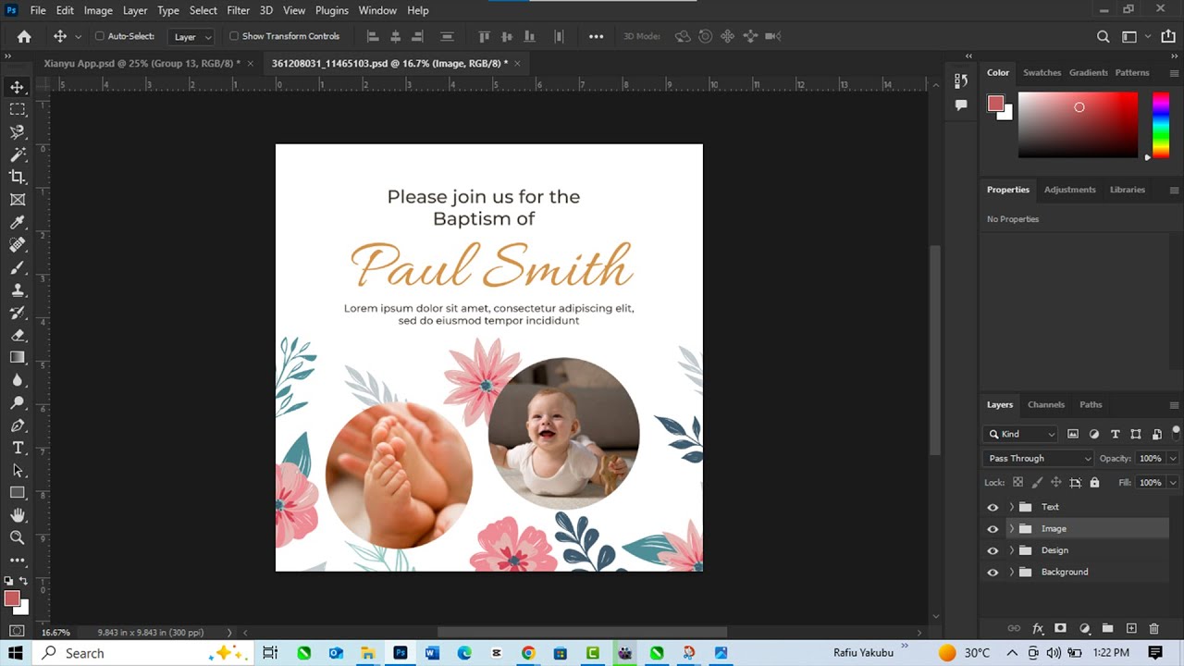Select the Horizontal Type tool
This screenshot has height=666, width=1184.
tap(18, 448)
